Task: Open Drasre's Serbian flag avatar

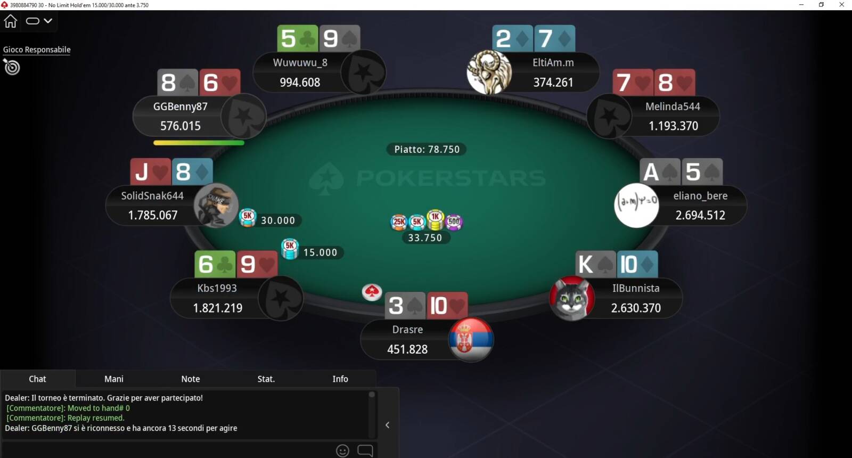Action: pyautogui.click(x=471, y=340)
